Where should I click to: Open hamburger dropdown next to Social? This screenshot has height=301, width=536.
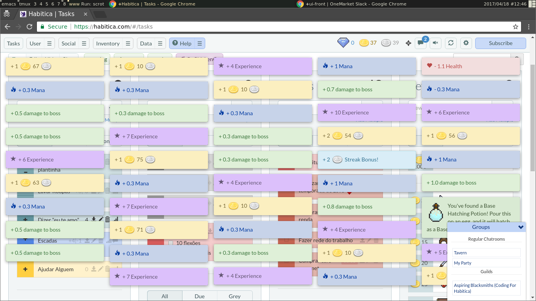click(84, 44)
